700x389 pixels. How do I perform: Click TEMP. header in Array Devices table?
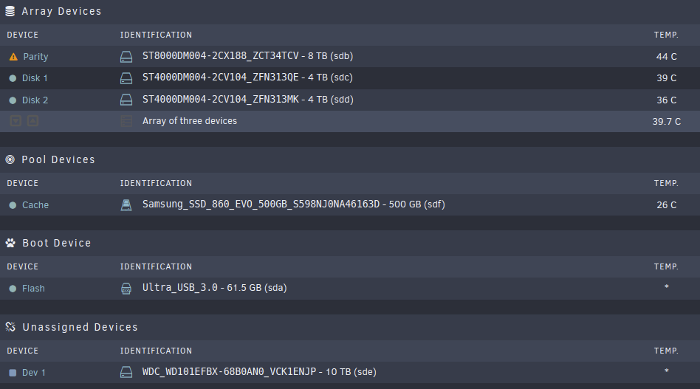666,35
